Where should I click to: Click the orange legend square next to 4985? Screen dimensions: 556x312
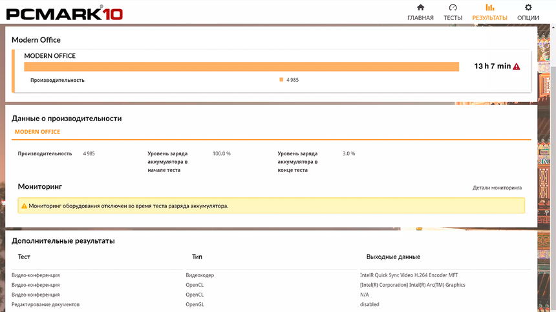pyautogui.click(x=281, y=80)
